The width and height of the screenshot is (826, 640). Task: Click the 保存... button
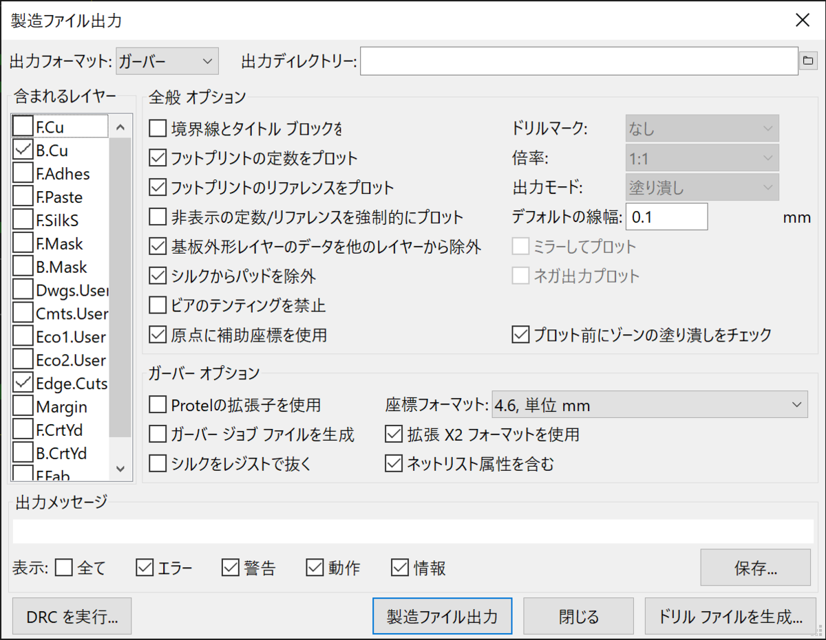[755, 569]
